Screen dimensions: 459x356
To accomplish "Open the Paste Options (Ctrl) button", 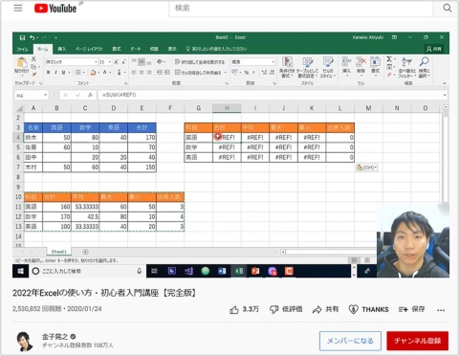I will (x=366, y=167).
